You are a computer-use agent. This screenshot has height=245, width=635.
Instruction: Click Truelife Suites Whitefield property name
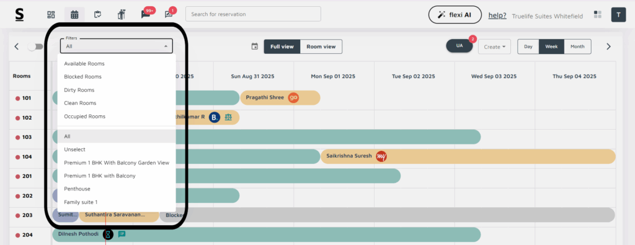pyautogui.click(x=548, y=16)
